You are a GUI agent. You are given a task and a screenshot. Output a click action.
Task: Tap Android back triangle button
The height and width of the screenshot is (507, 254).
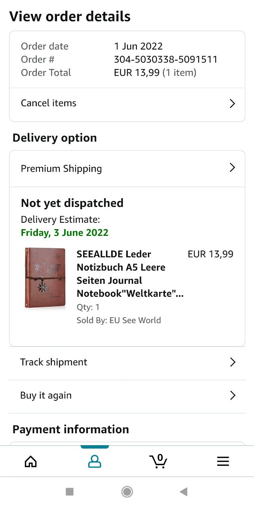click(x=183, y=492)
